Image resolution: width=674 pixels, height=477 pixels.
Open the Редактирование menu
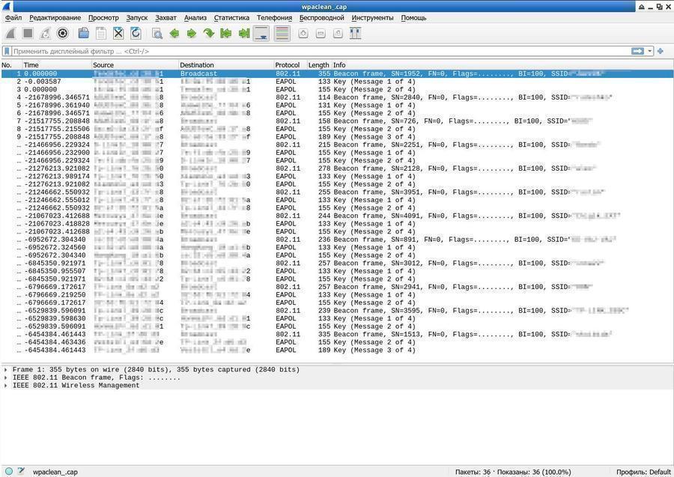click(x=55, y=18)
